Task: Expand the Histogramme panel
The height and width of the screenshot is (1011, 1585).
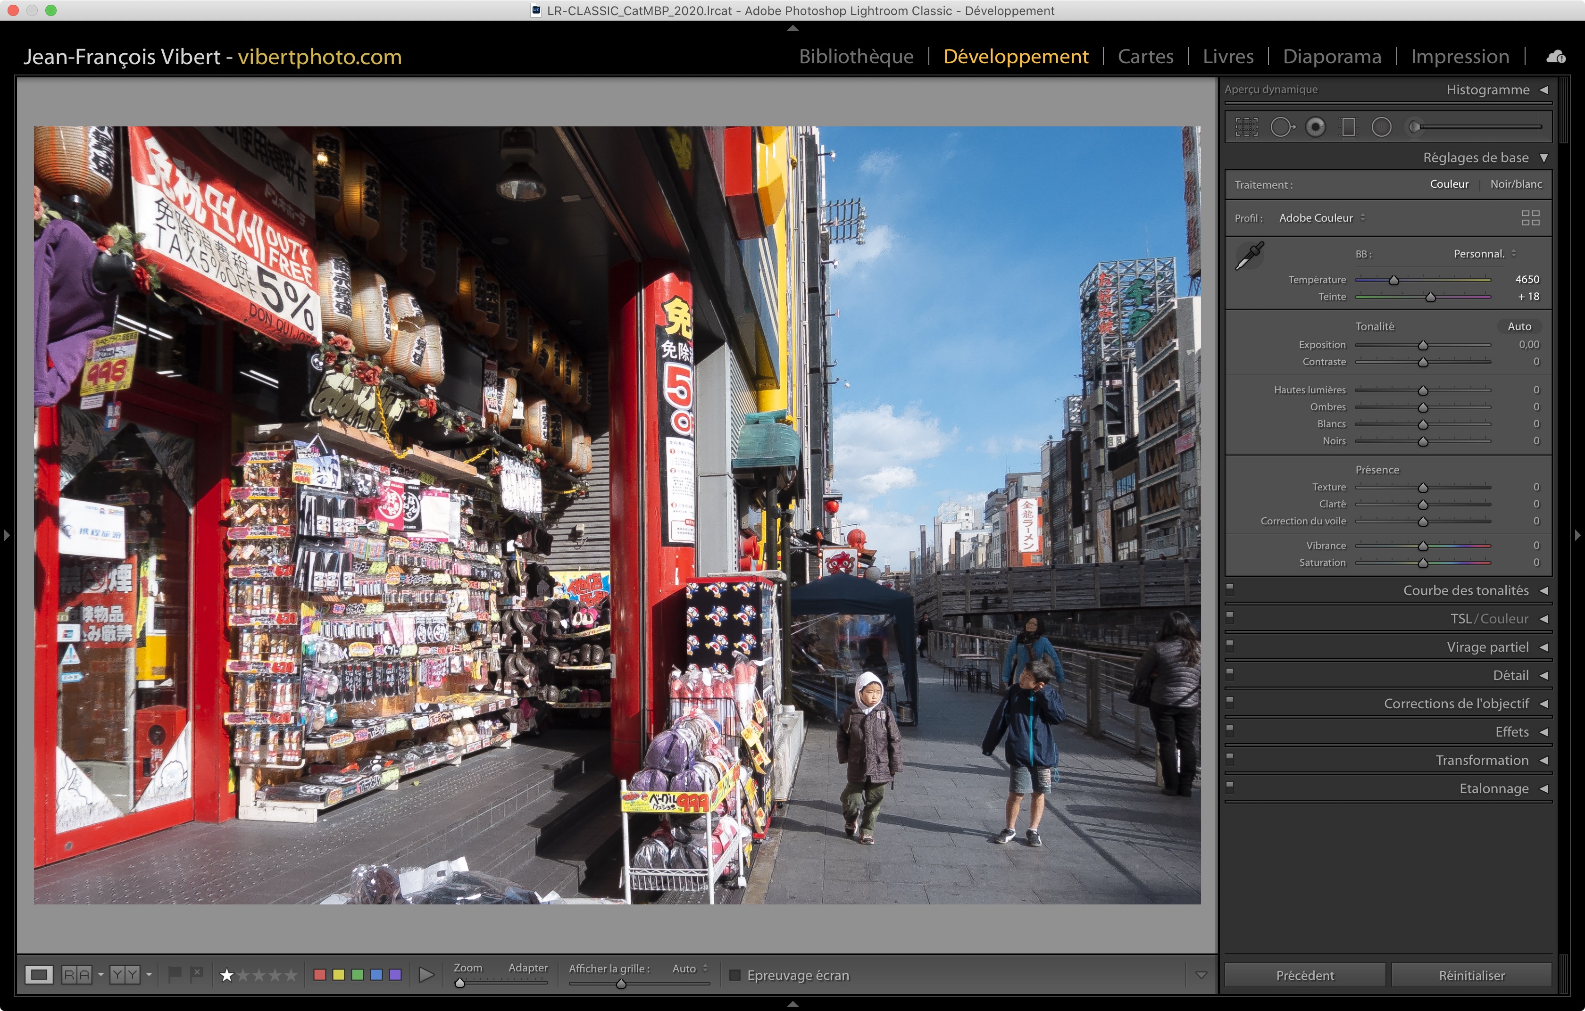Action: (x=1543, y=90)
